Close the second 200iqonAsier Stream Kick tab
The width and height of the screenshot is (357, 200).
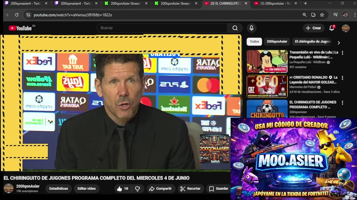(196, 3)
